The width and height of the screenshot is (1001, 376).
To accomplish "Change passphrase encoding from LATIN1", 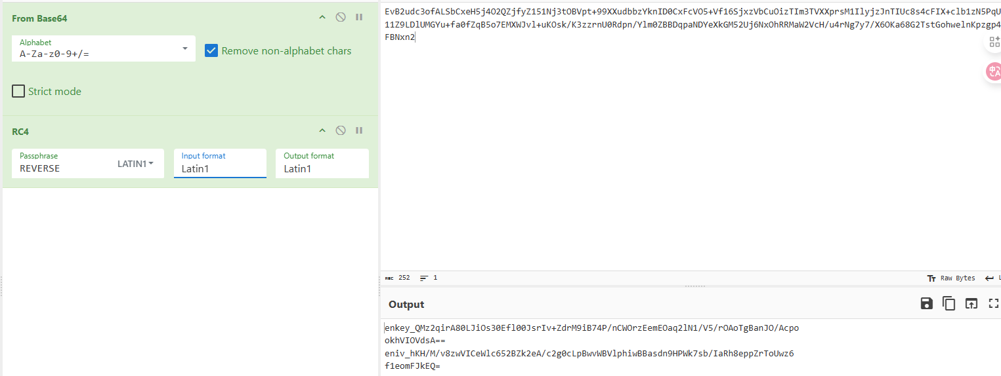I will coord(136,164).
